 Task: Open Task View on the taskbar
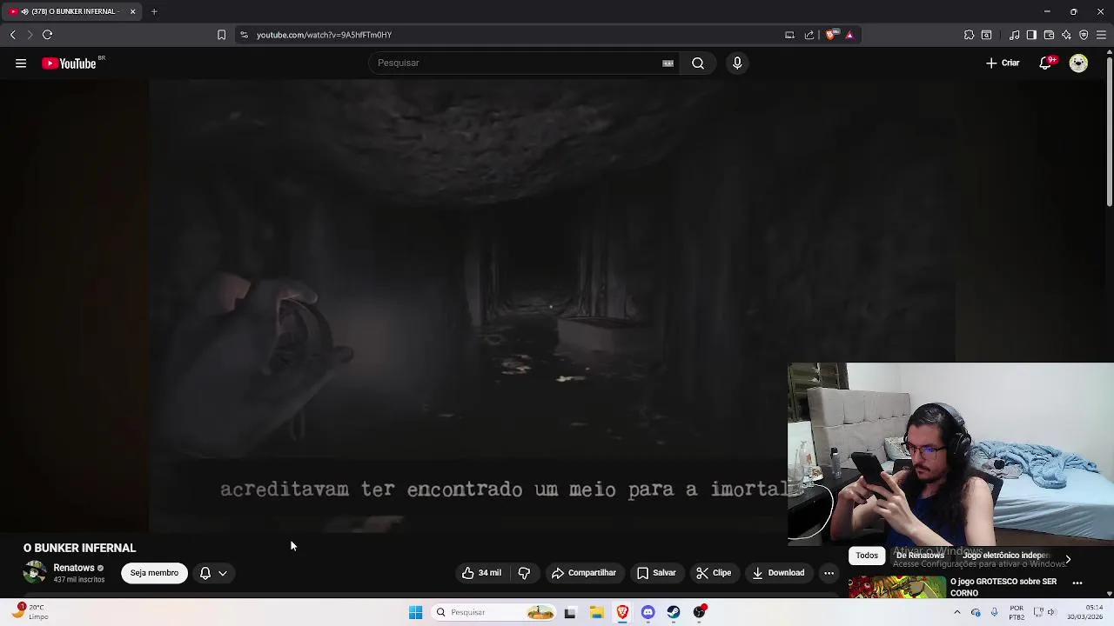tap(570, 612)
